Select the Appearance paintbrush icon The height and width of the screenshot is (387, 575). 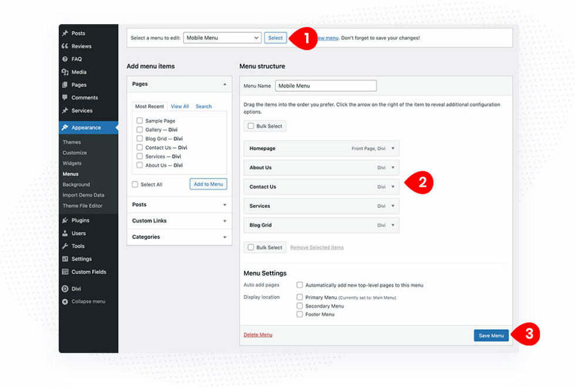coord(66,127)
